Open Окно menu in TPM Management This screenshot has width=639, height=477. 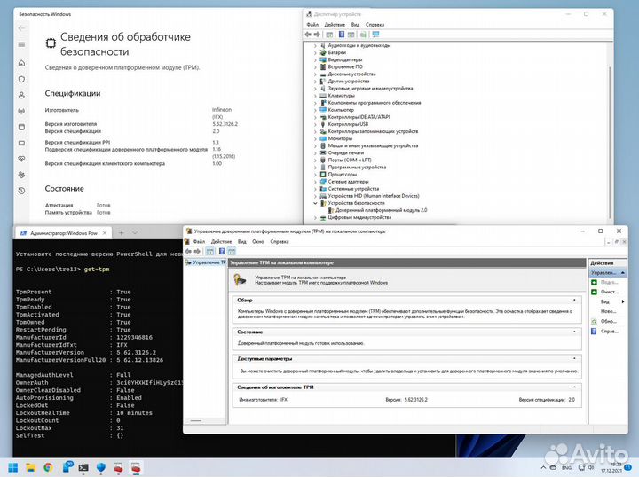coord(258,242)
